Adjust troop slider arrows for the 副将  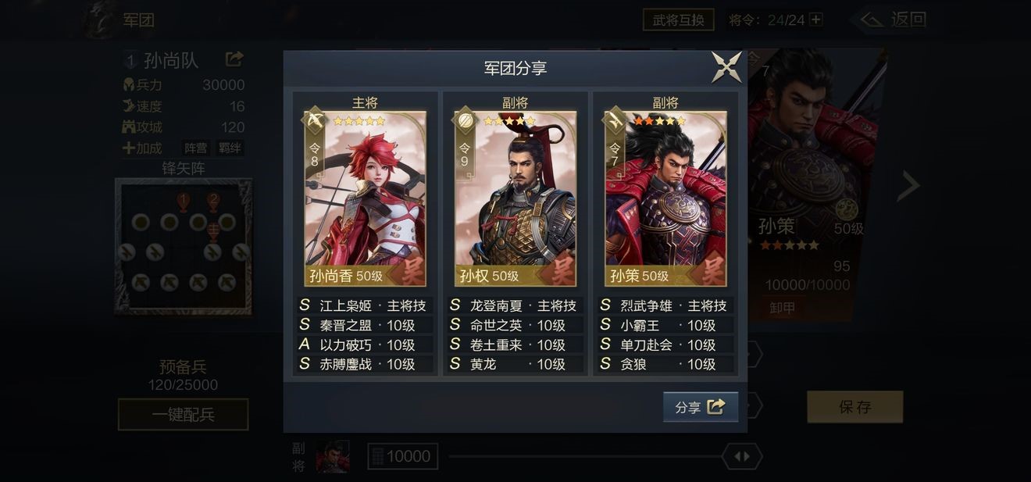tap(742, 456)
